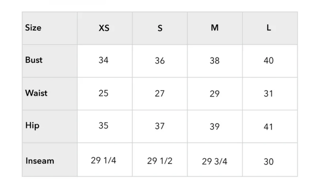Click the Inseam row label

40,161
